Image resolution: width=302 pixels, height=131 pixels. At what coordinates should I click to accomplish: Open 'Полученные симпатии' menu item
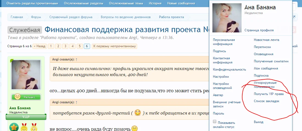pos(271,61)
